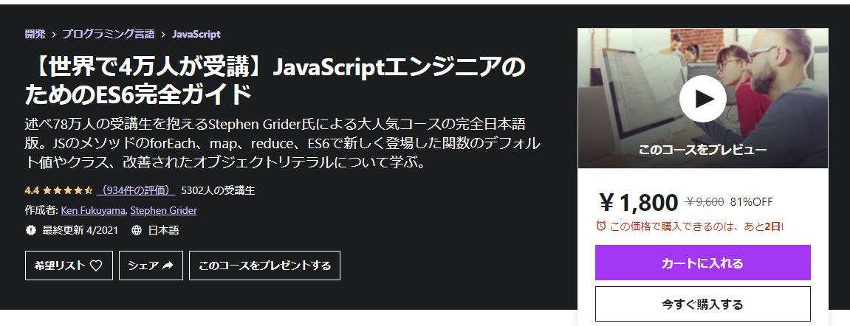Image resolution: width=850 pixels, height=326 pixels.
Task: Open the シェア share button
Action: [151, 266]
